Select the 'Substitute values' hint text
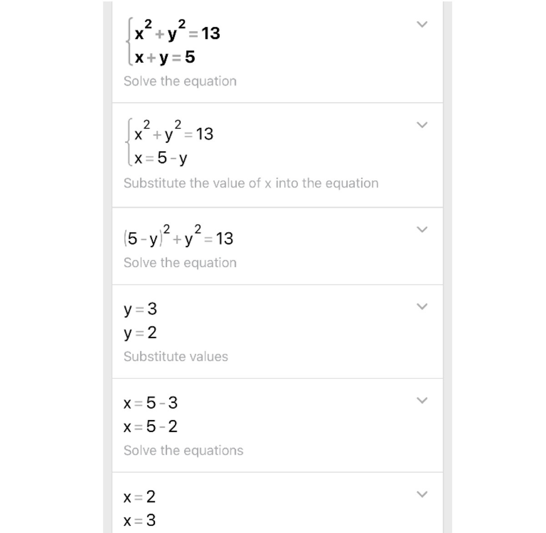546x533 pixels. (x=176, y=356)
